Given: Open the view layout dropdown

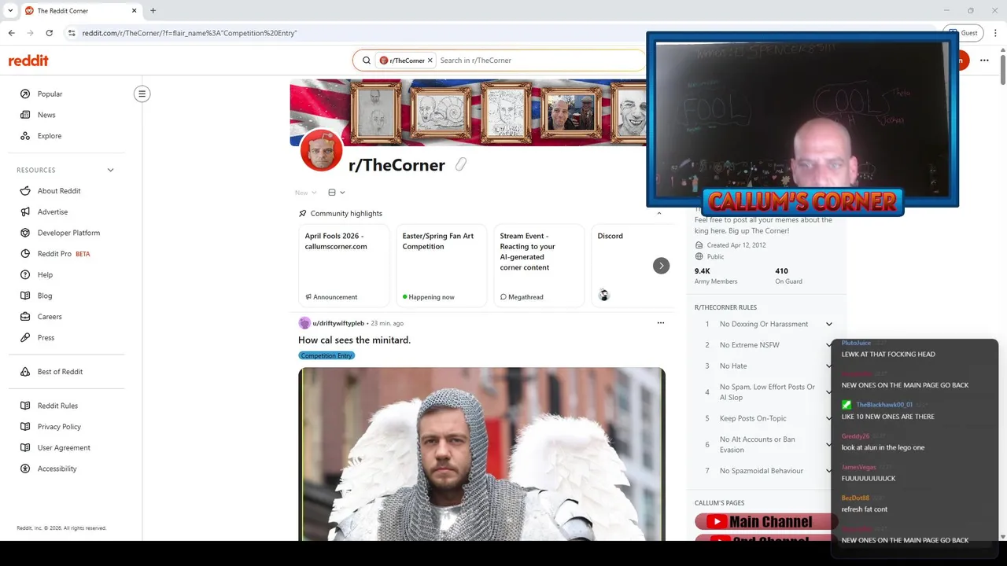Looking at the screenshot, I should (x=336, y=193).
